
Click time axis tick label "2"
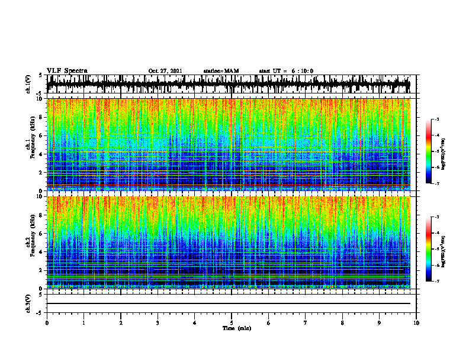[121, 323]
